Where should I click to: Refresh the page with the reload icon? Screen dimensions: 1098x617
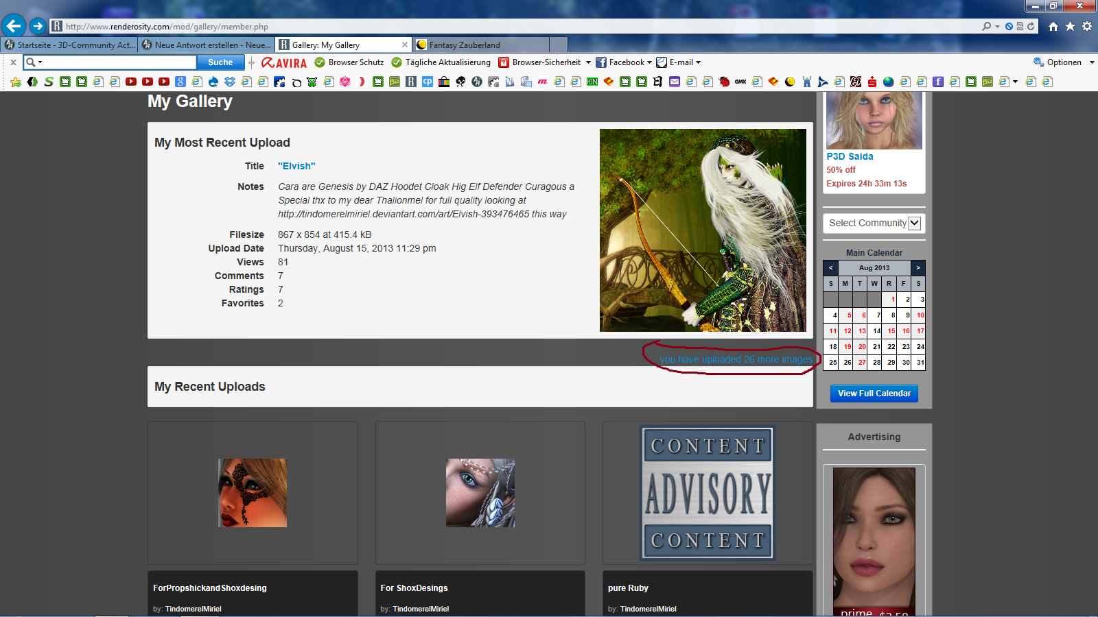1031,27
